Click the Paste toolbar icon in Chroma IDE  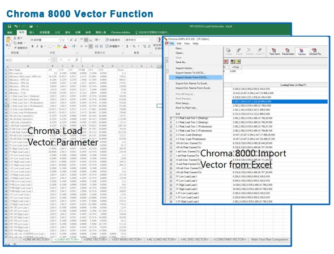(x=239, y=51)
